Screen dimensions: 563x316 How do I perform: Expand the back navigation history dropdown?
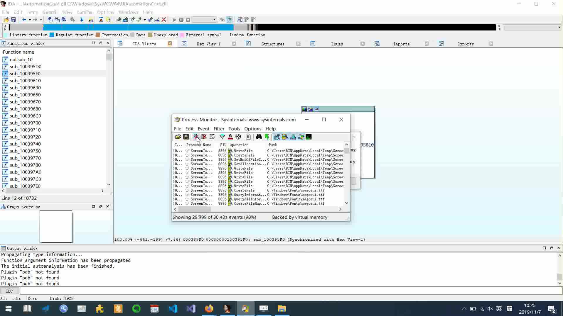click(30, 20)
